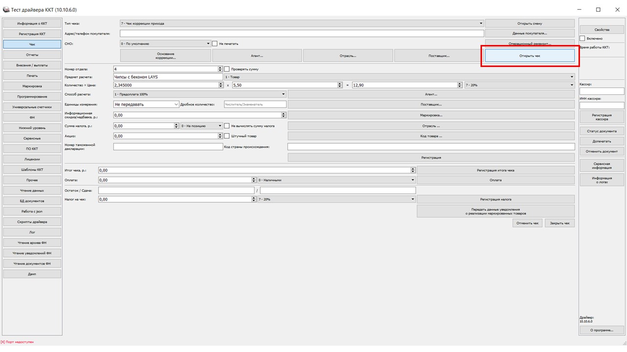Viewport: 627px width, 352px height.
Task: Toggle the Не печатать checkbox
Action: click(x=215, y=44)
